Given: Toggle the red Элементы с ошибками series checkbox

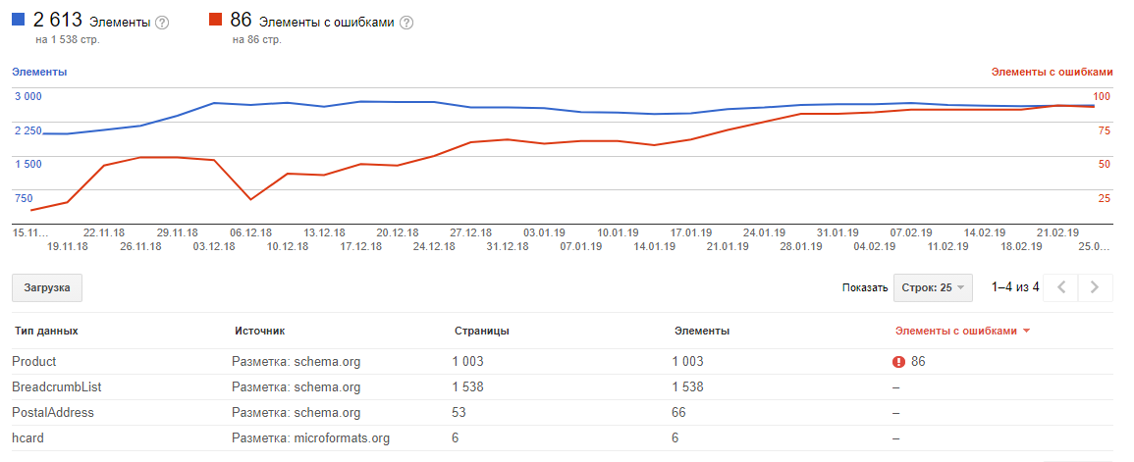Looking at the screenshot, I should [x=216, y=20].
